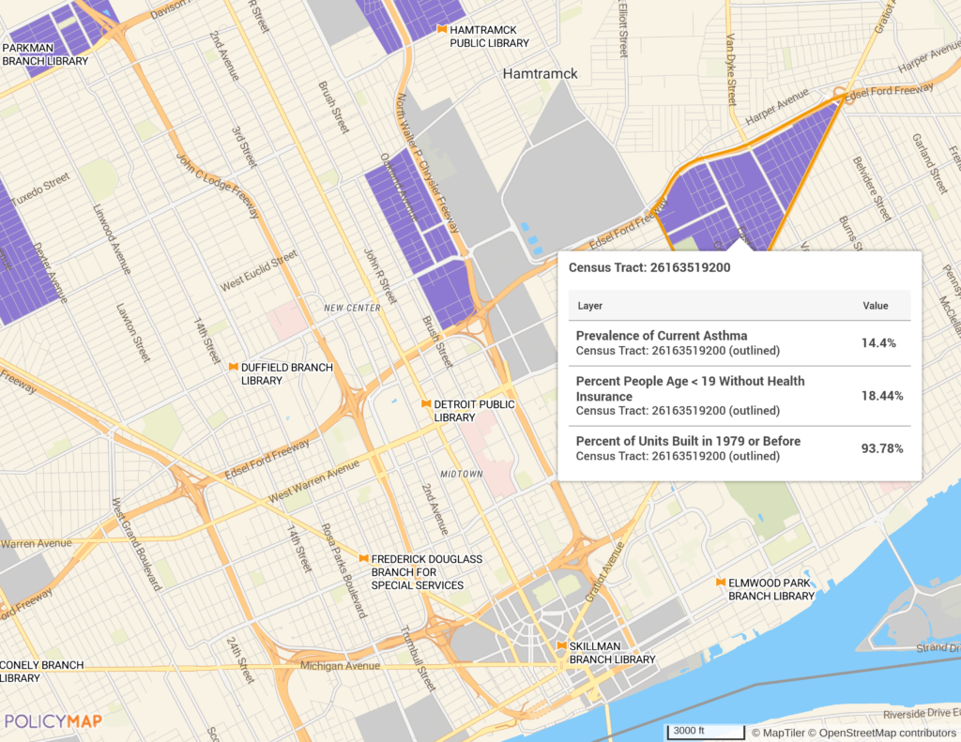The height and width of the screenshot is (742, 961).
Task: Click the Layer column header in popup
Action: [590, 306]
